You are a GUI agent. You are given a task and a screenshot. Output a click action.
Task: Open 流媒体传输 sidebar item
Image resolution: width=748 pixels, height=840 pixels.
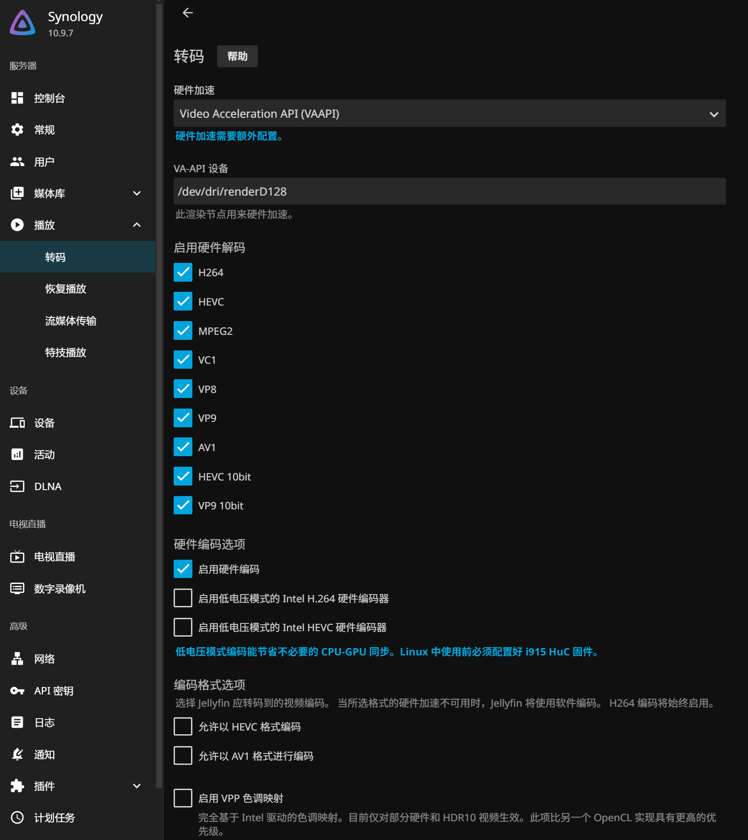71,321
